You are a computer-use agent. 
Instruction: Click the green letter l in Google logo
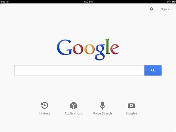(108, 46)
